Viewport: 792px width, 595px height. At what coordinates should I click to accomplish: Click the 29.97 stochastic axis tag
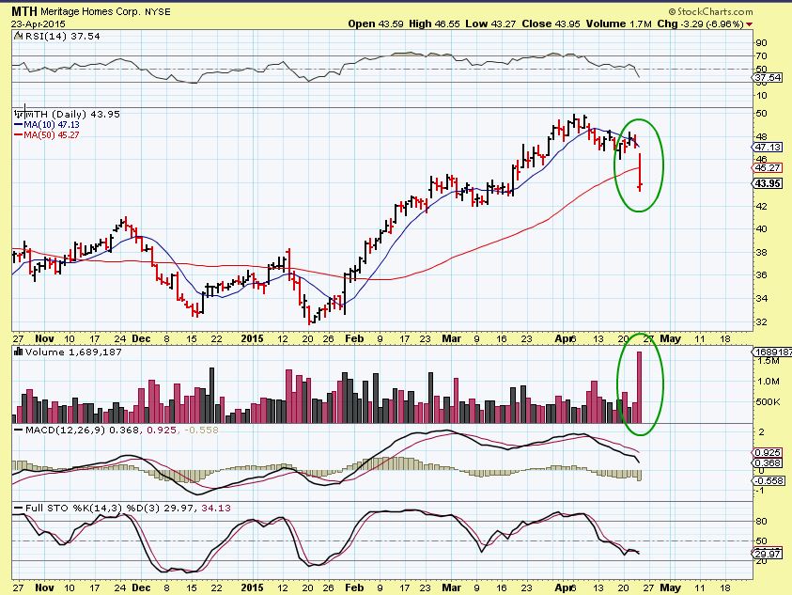pos(768,554)
